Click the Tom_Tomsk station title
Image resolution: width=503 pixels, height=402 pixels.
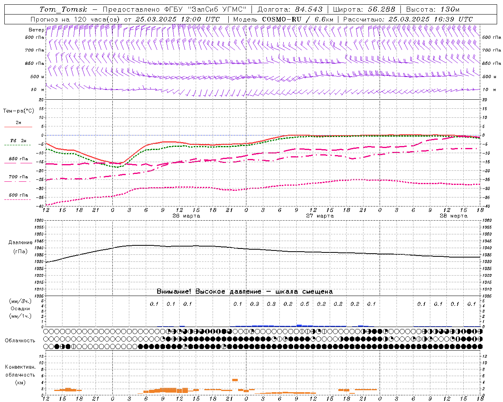point(64,9)
